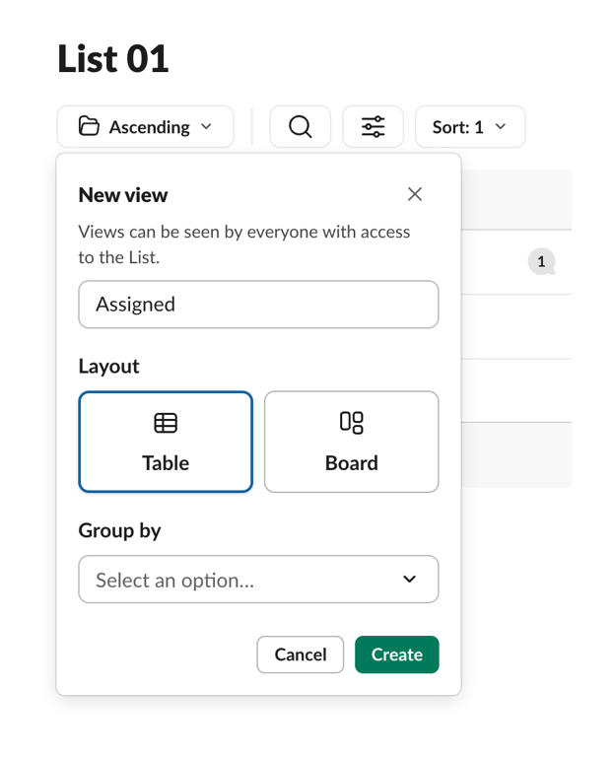Select the Board layout option
The image size is (615, 757).
352,442
